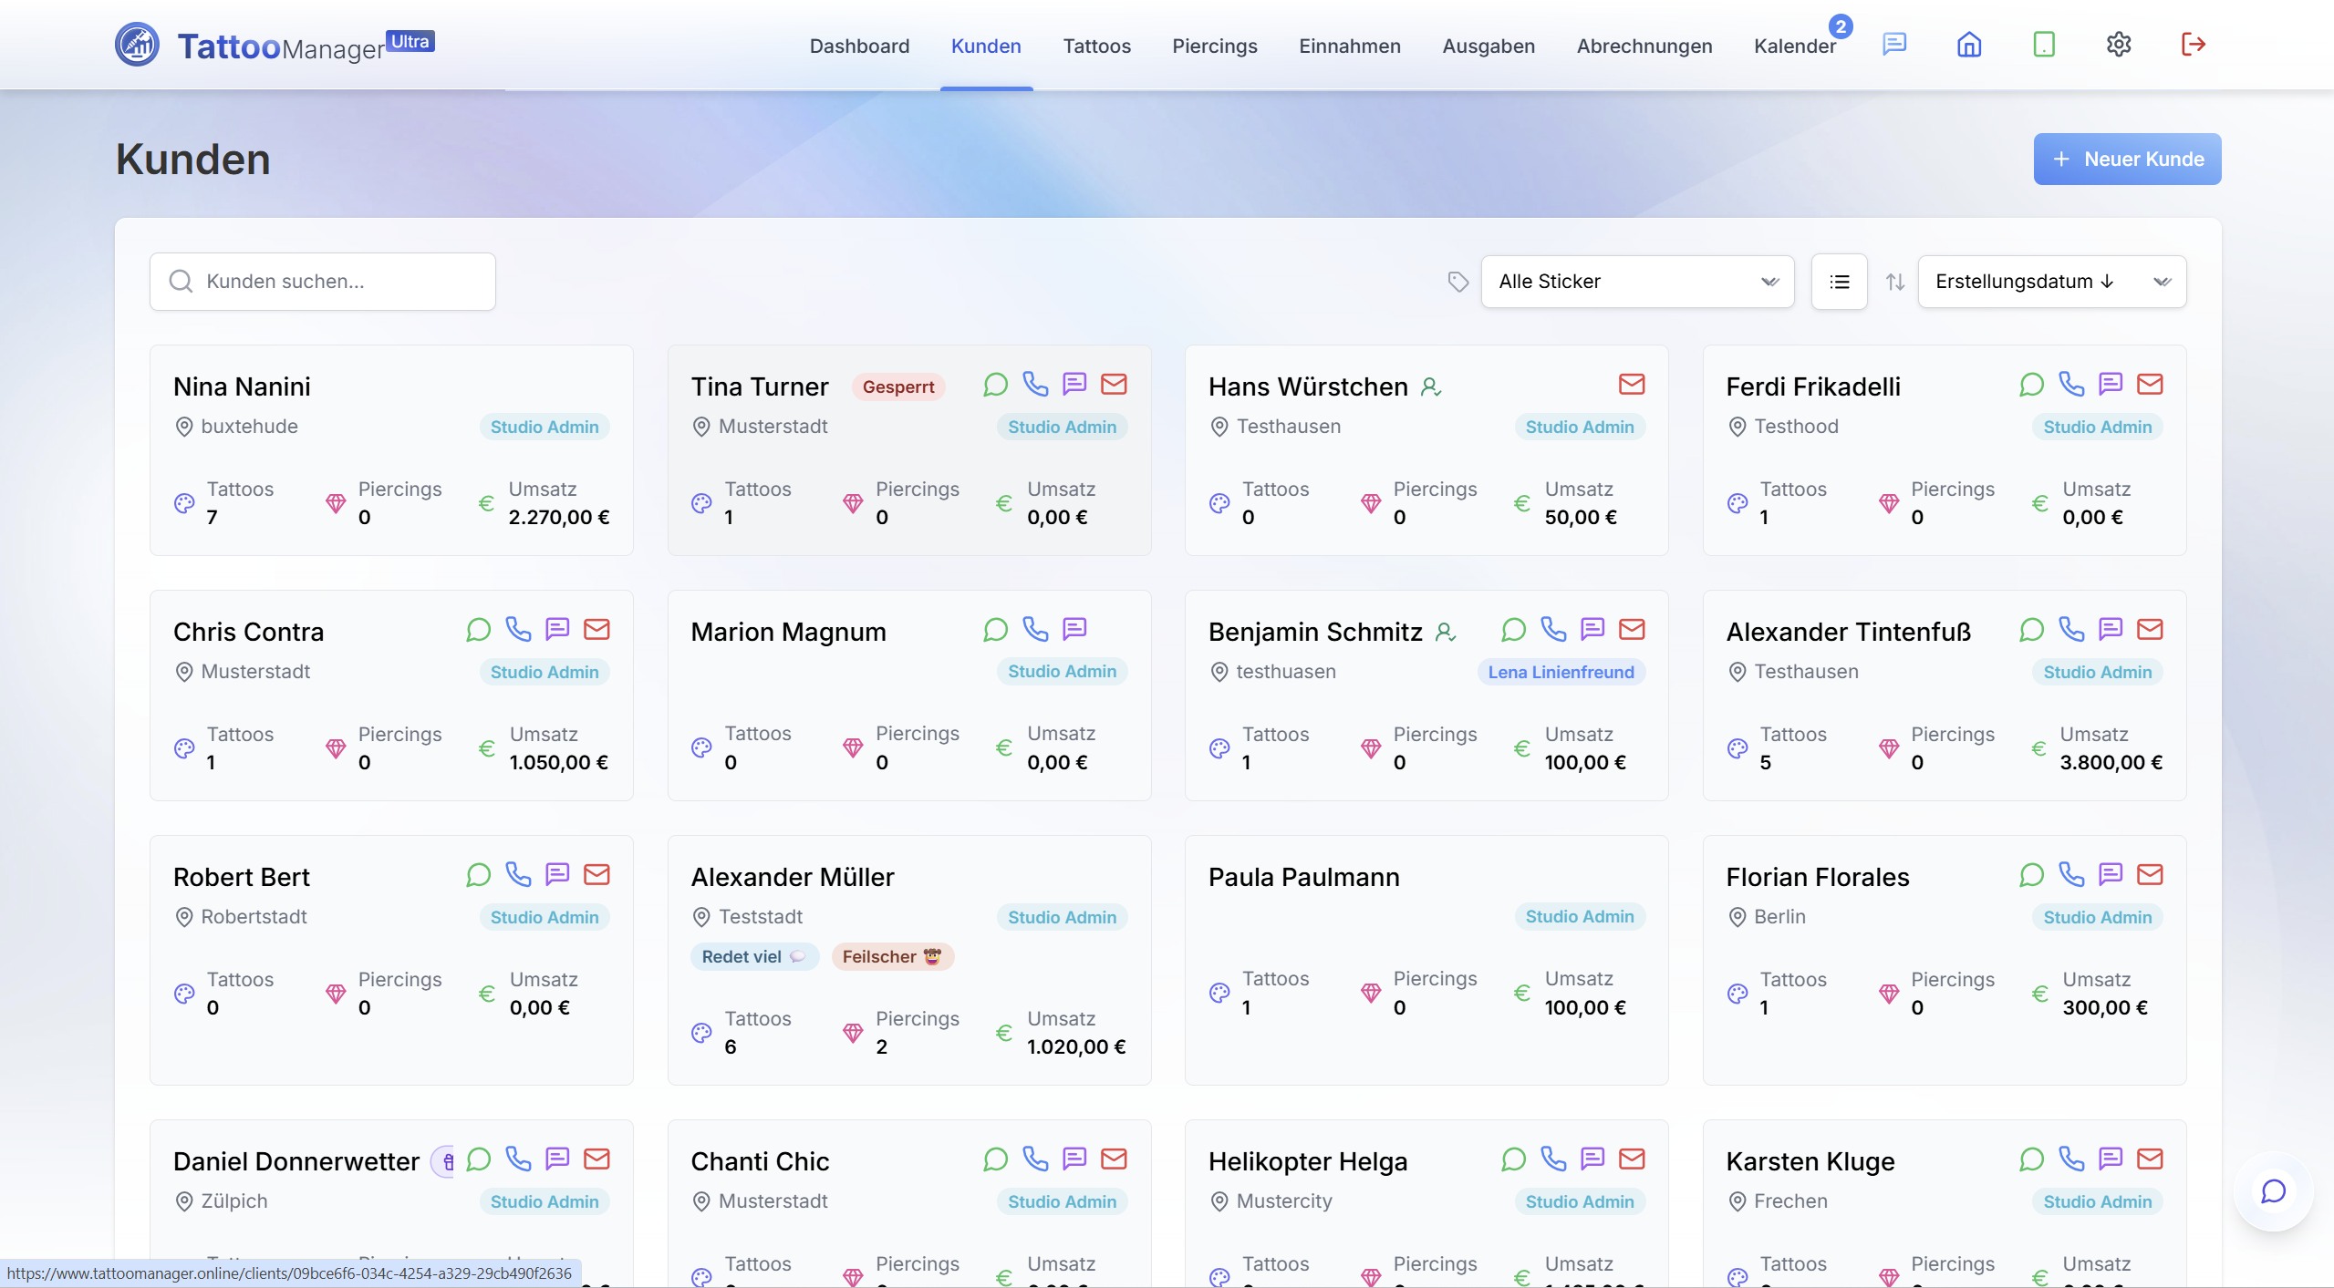Toggle sort direction with the up-down arrows icon
Screen dimensions: 2334x1288
click(x=1895, y=282)
